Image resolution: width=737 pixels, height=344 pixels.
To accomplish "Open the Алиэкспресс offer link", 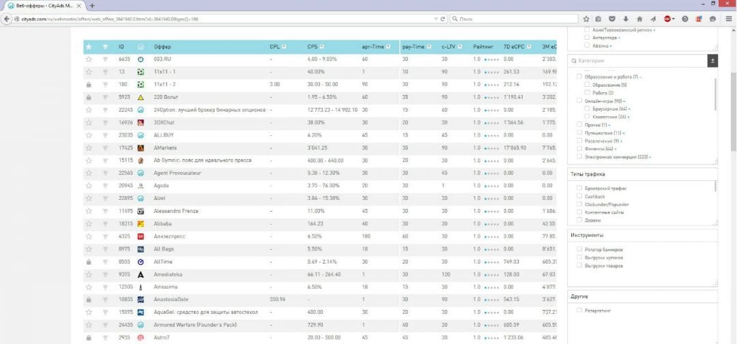I will pyautogui.click(x=170, y=236).
